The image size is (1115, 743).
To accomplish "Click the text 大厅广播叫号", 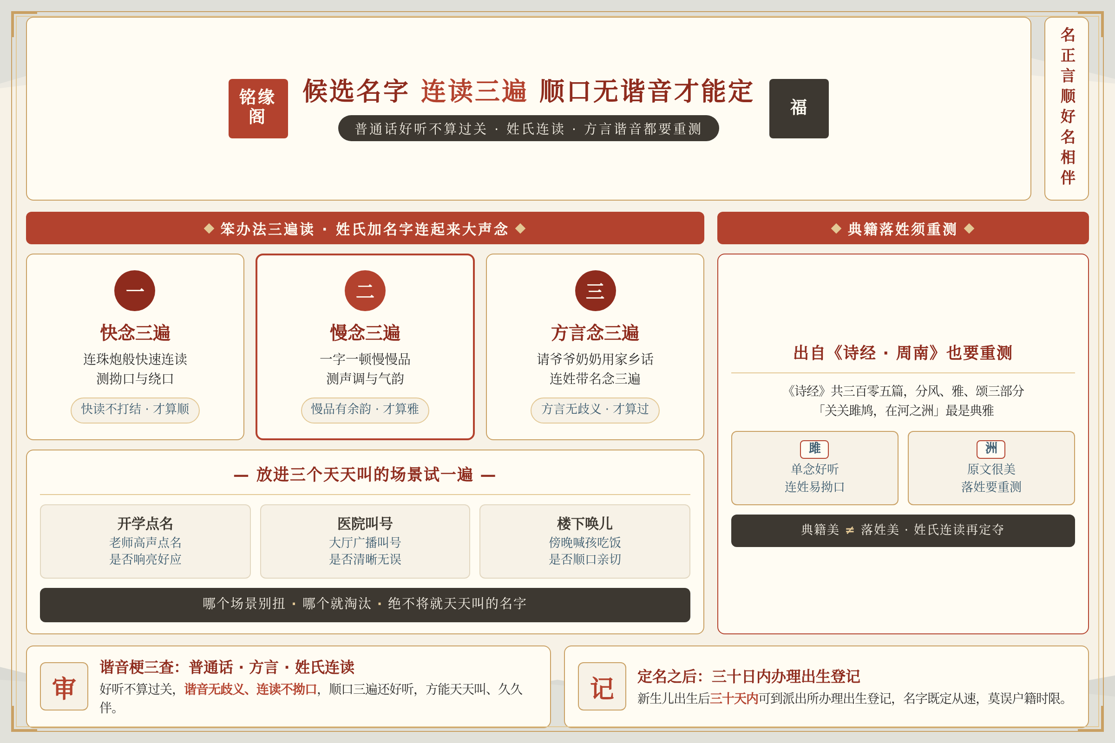I will coord(365,542).
